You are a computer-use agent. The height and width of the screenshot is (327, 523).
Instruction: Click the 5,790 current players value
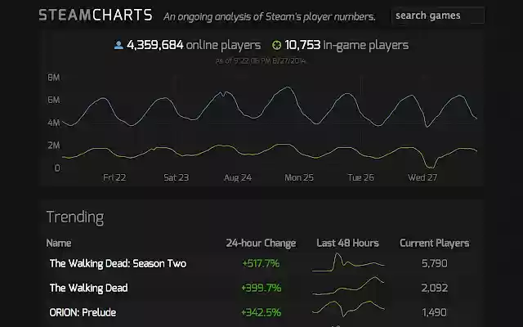pos(434,263)
